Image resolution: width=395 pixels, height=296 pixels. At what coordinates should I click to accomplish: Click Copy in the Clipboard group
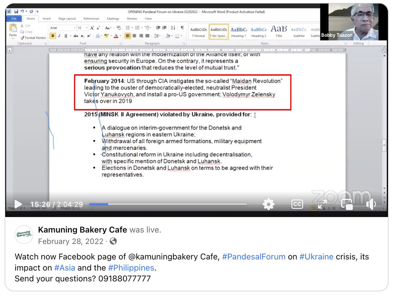click(x=26, y=32)
